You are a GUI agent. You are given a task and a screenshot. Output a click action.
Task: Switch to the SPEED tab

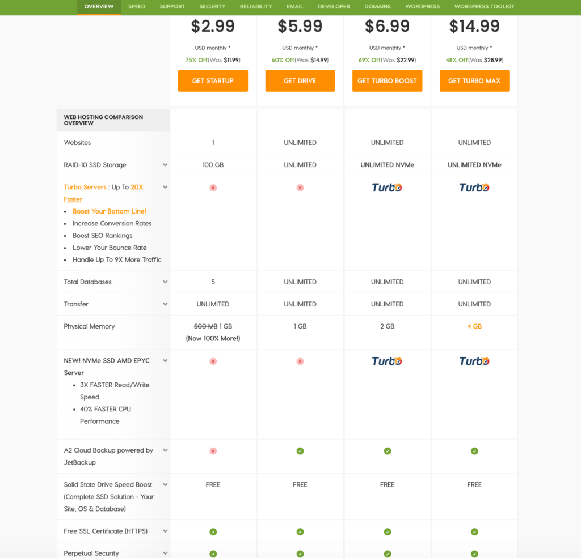(x=136, y=7)
